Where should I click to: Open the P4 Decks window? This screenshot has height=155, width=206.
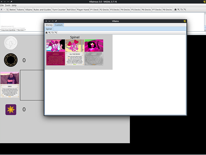(125, 10)
